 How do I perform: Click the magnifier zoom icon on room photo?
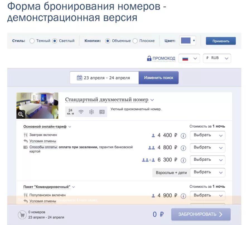pyautogui.click(x=21, y=114)
